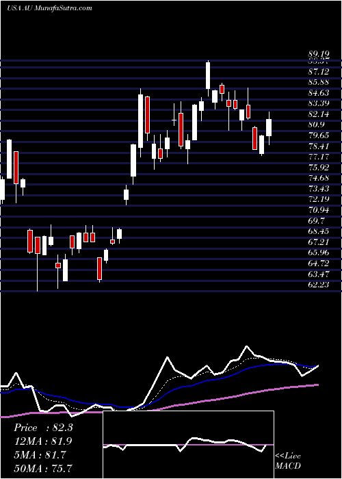Click the 62.23 price axis label
This screenshot has width=342, height=479.
pyautogui.click(x=318, y=285)
